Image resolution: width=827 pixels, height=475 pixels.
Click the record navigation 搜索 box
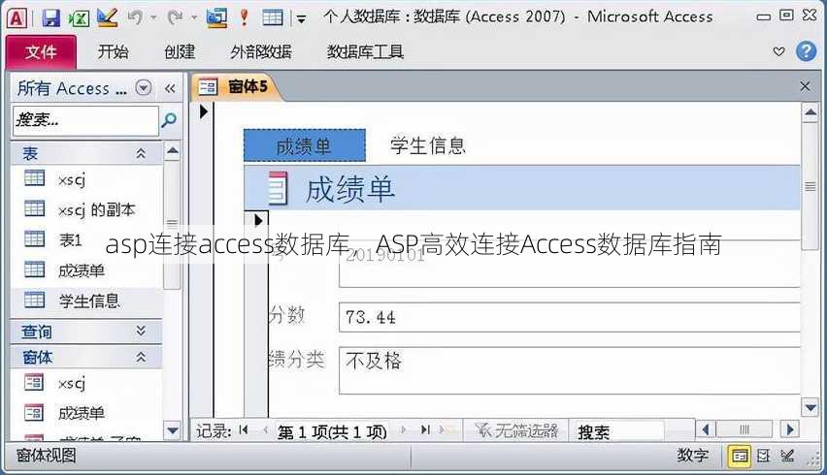tap(618, 431)
